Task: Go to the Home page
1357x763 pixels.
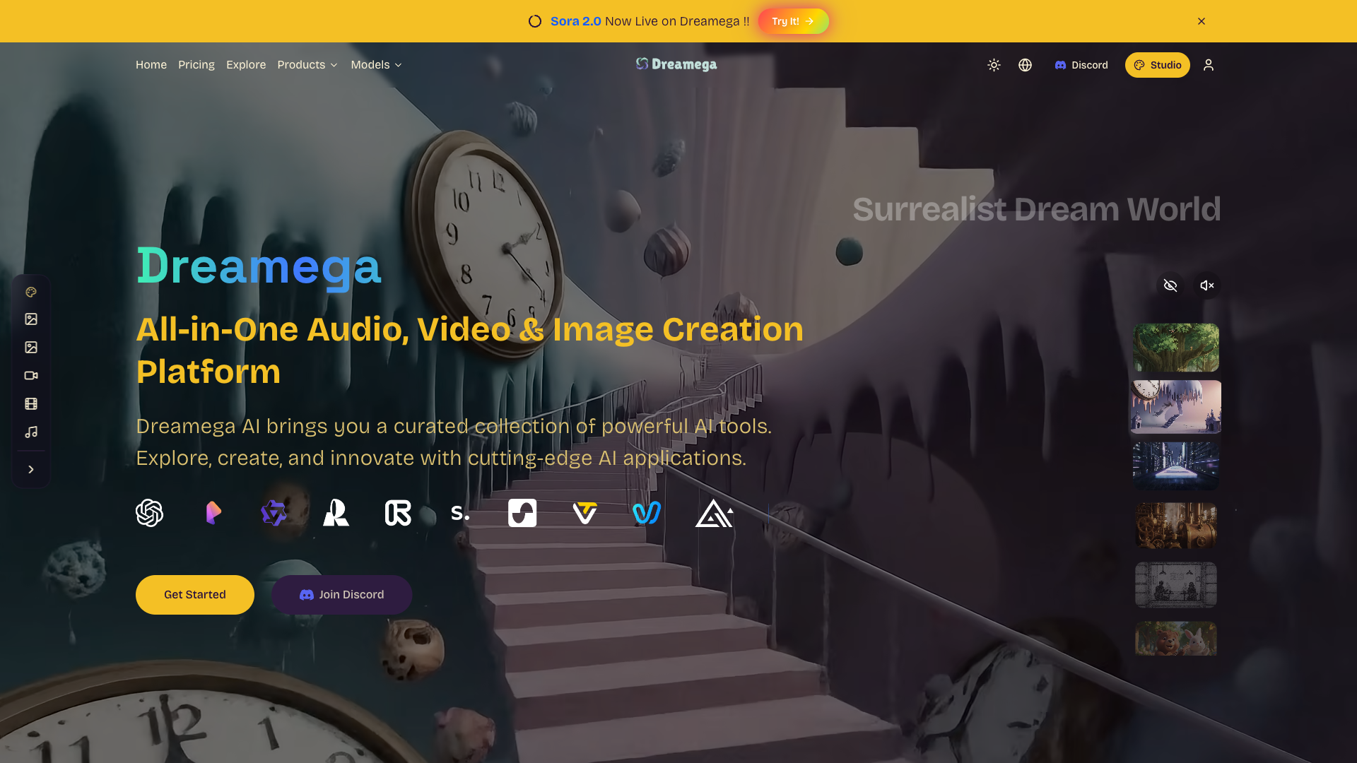Action: click(151, 65)
